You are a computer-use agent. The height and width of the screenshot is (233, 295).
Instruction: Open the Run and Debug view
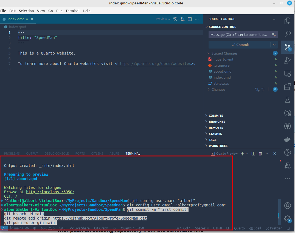tap(287, 60)
